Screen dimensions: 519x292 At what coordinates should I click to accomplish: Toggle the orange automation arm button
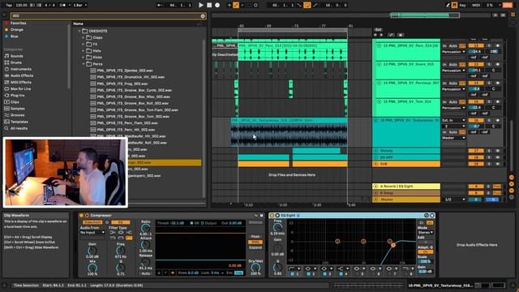tap(236, 5)
